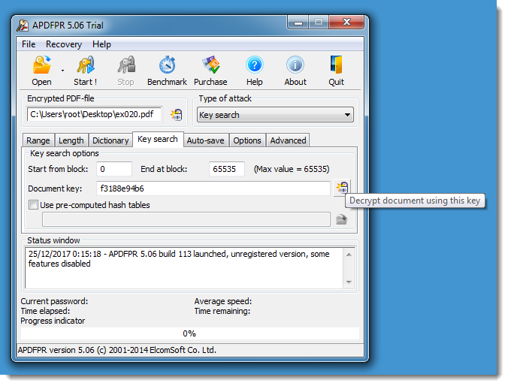Switch to the Dictionary tab
Screen dimensions: 508x386
tap(110, 140)
